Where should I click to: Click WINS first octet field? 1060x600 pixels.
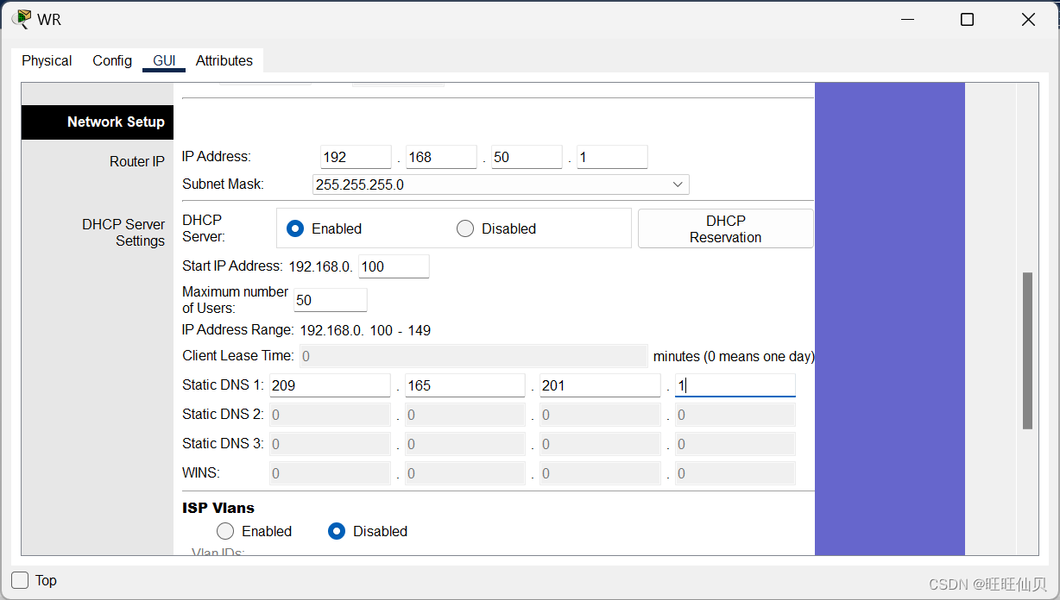point(330,473)
